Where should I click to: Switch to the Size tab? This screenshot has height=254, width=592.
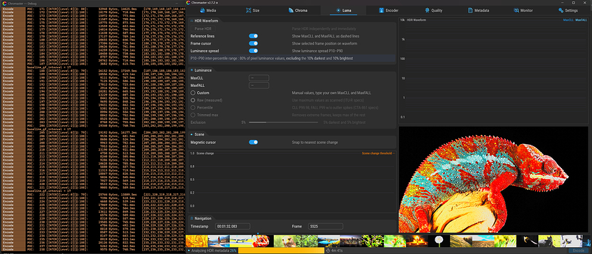tap(253, 10)
